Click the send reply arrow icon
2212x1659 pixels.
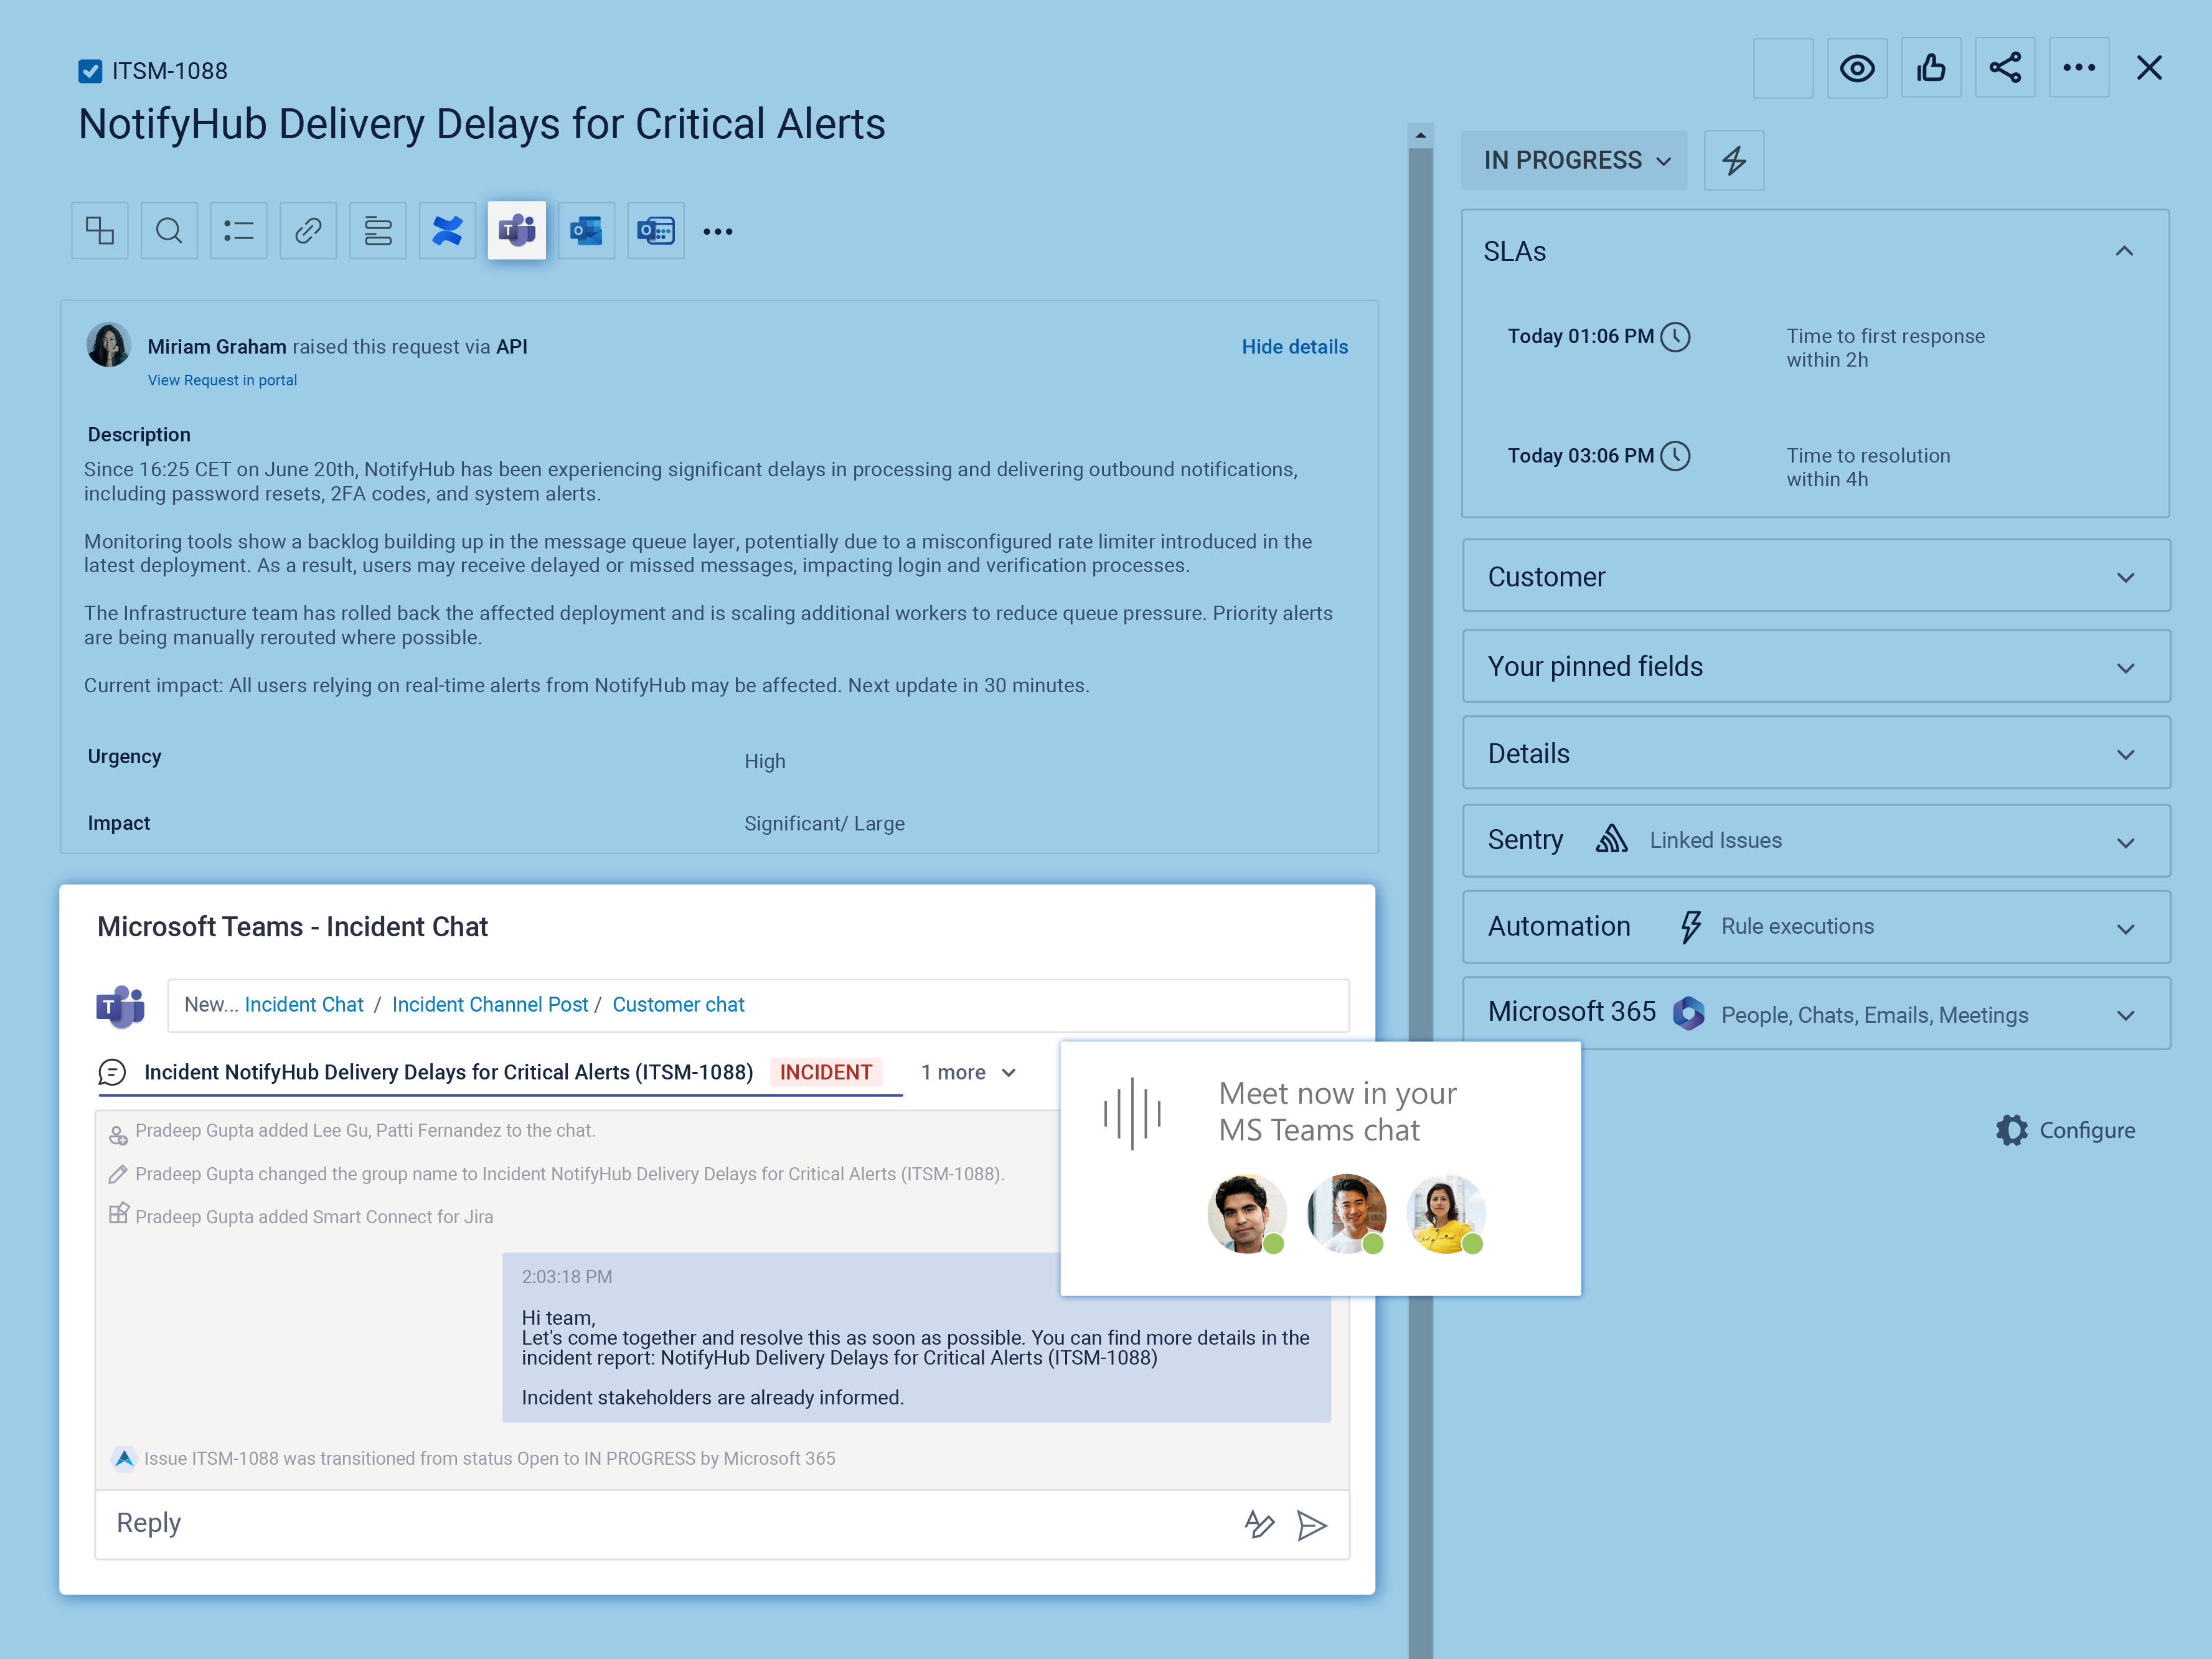(x=1311, y=1524)
